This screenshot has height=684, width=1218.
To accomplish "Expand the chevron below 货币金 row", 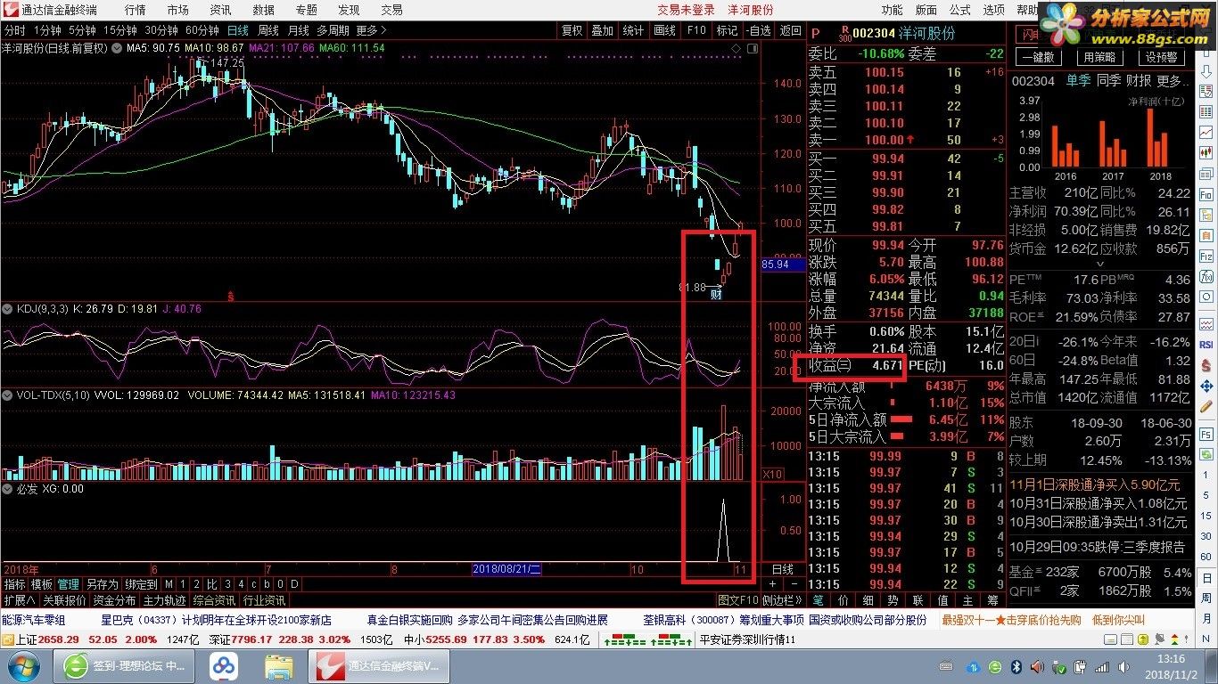I will (1100, 265).
